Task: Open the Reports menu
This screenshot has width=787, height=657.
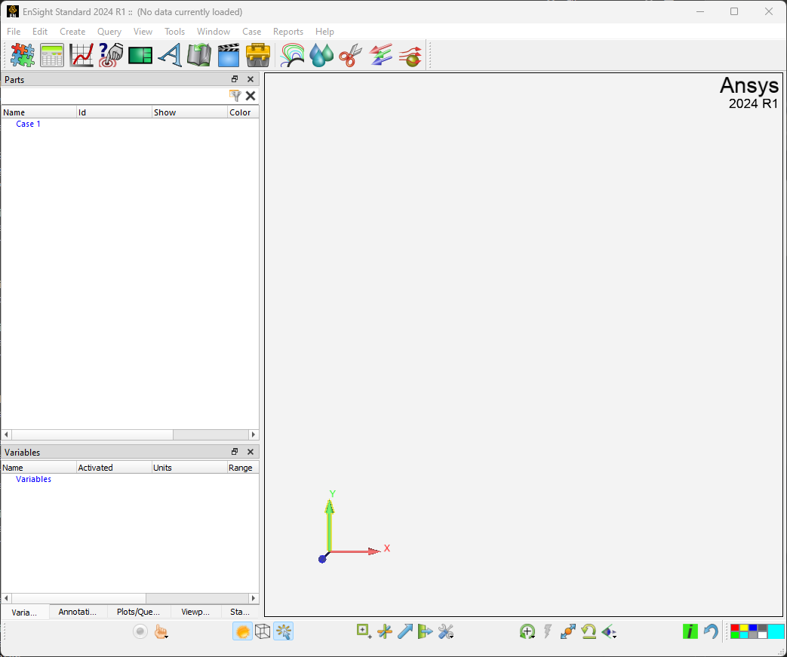Action: point(288,31)
